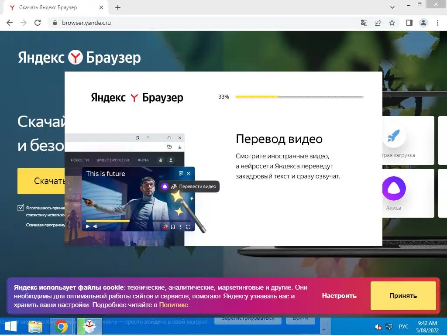Screen dimensions: 447x335
Task: Expand the tab search chevron
Action: [x=392, y=7]
